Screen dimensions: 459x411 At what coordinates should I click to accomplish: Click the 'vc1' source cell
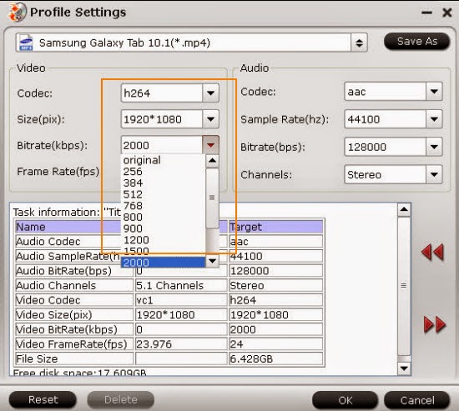pyautogui.click(x=181, y=300)
